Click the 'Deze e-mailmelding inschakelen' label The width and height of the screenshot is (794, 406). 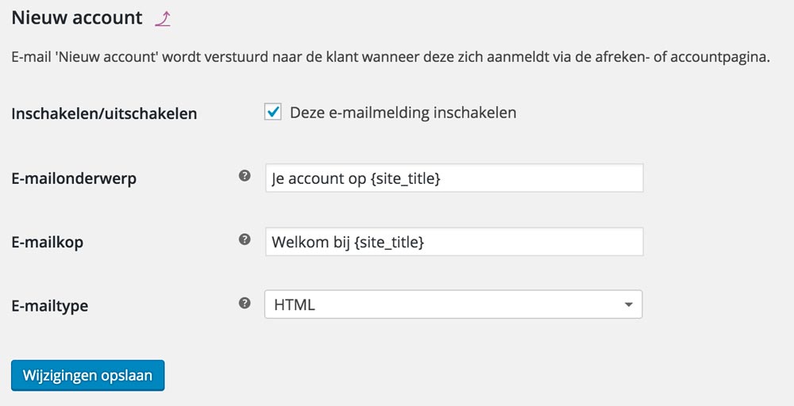coord(403,113)
